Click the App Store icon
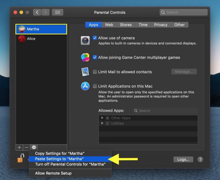 [x=85, y=86]
